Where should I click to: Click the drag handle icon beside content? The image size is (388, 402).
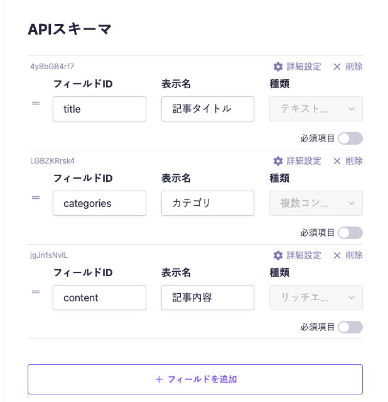[36, 292]
